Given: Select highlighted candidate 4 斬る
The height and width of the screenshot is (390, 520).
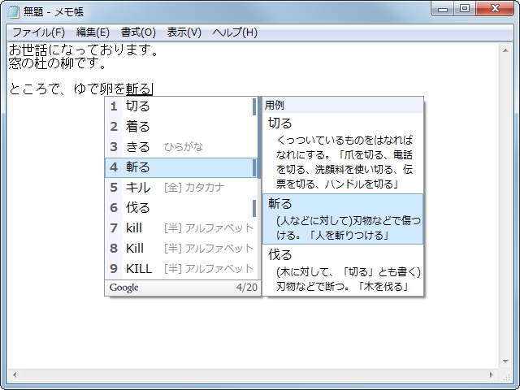Looking at the screenshot, I should click(181, 167).
